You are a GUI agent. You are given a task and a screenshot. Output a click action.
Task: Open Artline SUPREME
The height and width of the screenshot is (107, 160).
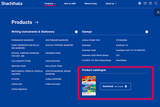53,79
